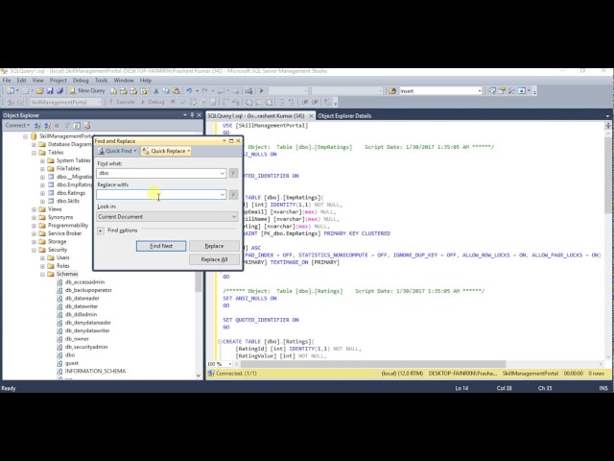Collapse the Tables node
The image size is (614, 461).
[35, 153]
